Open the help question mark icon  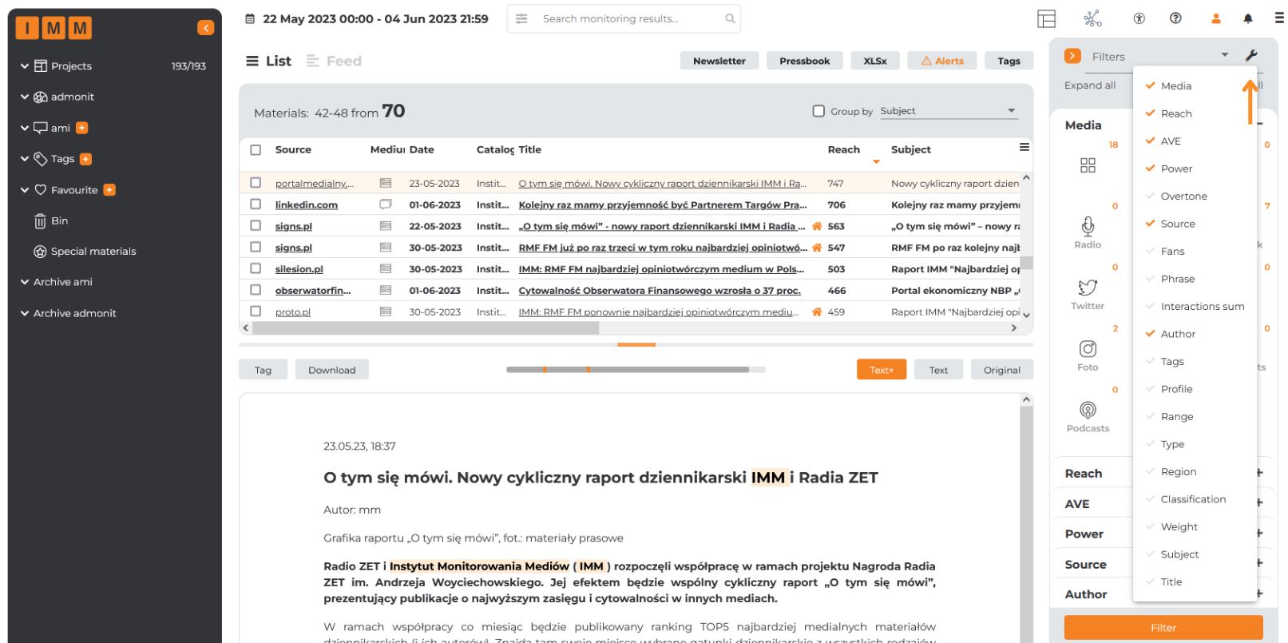[1175, 18]
